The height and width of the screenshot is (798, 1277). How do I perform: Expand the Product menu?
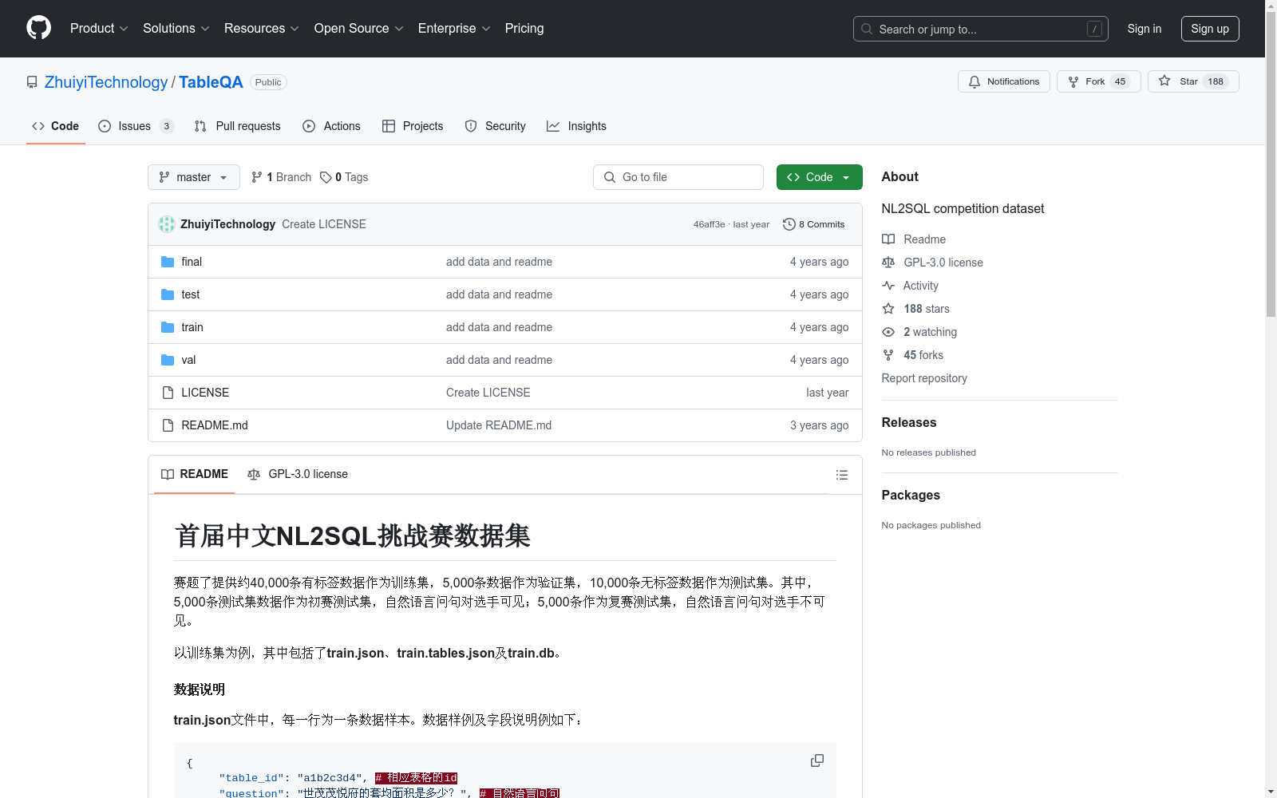pos(99,28)
